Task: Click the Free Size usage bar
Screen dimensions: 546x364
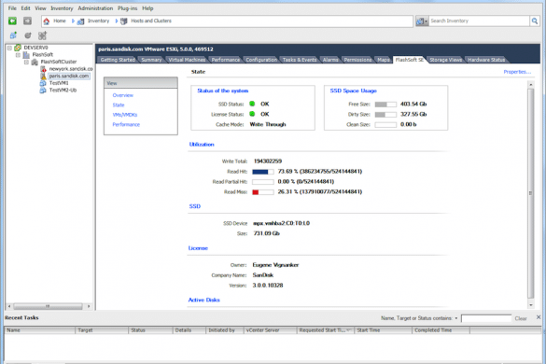Action: point(385,105)
